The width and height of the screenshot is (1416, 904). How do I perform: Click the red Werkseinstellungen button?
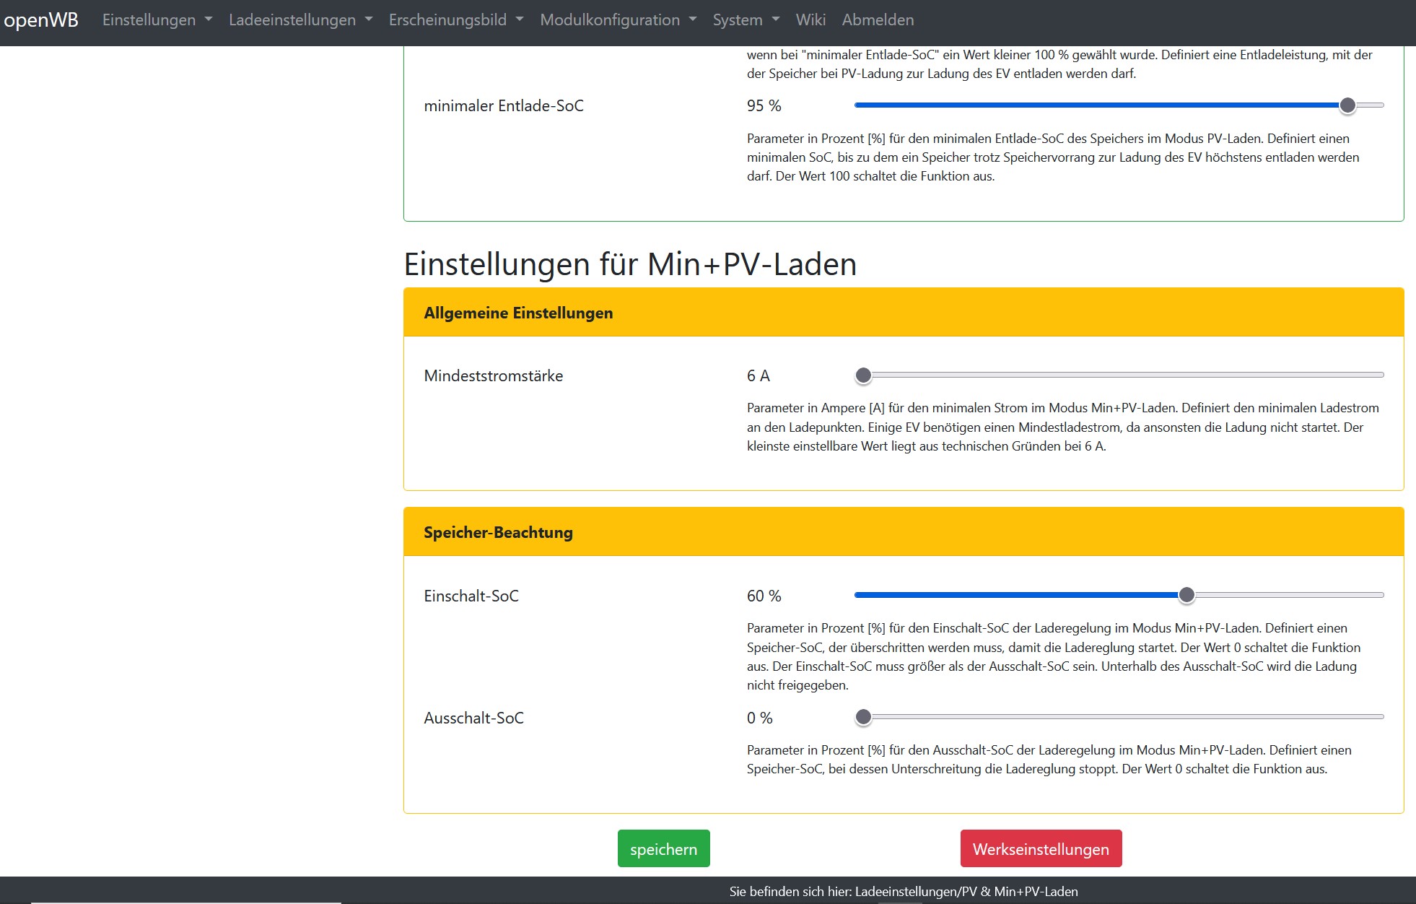pos(1040,849)
